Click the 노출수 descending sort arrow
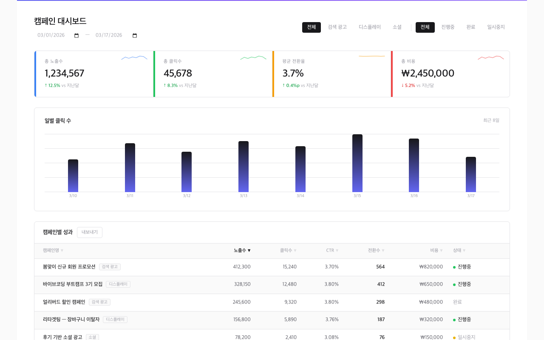544x340 pixels. click(x=249, y=251)
